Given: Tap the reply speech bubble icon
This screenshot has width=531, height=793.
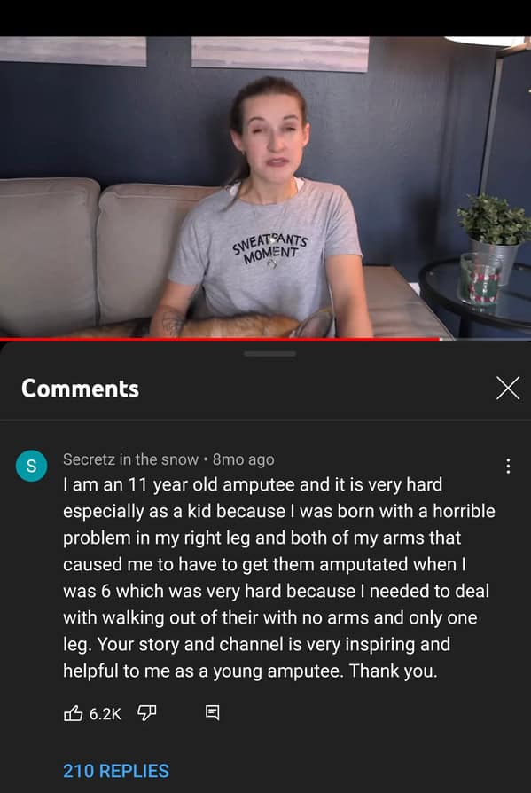Looking at the screenshot, I should (212, 713).
